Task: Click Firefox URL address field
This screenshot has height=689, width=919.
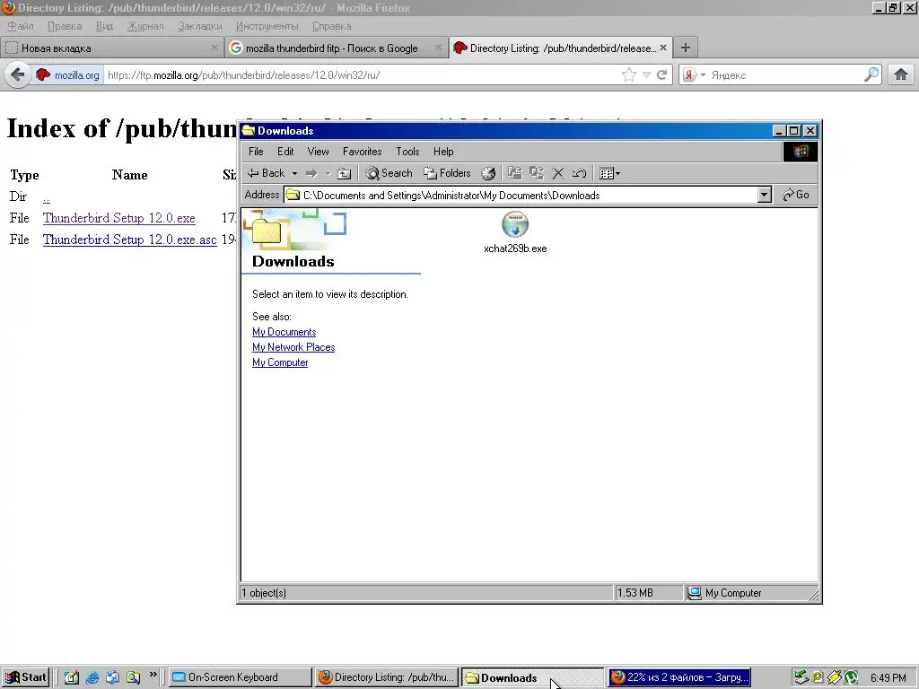Action: click(x=361, y=75)
